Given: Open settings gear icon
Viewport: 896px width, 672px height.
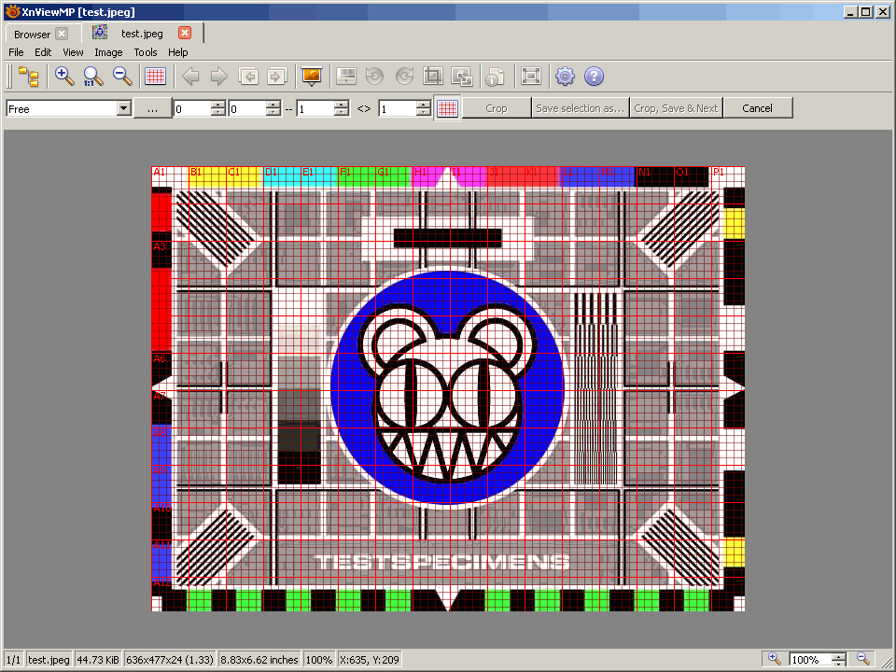Looking at the screenshot, I should (x=566, y=76).
